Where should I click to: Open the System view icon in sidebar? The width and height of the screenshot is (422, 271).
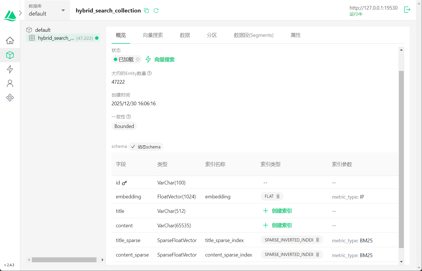(x=10, y=98)
